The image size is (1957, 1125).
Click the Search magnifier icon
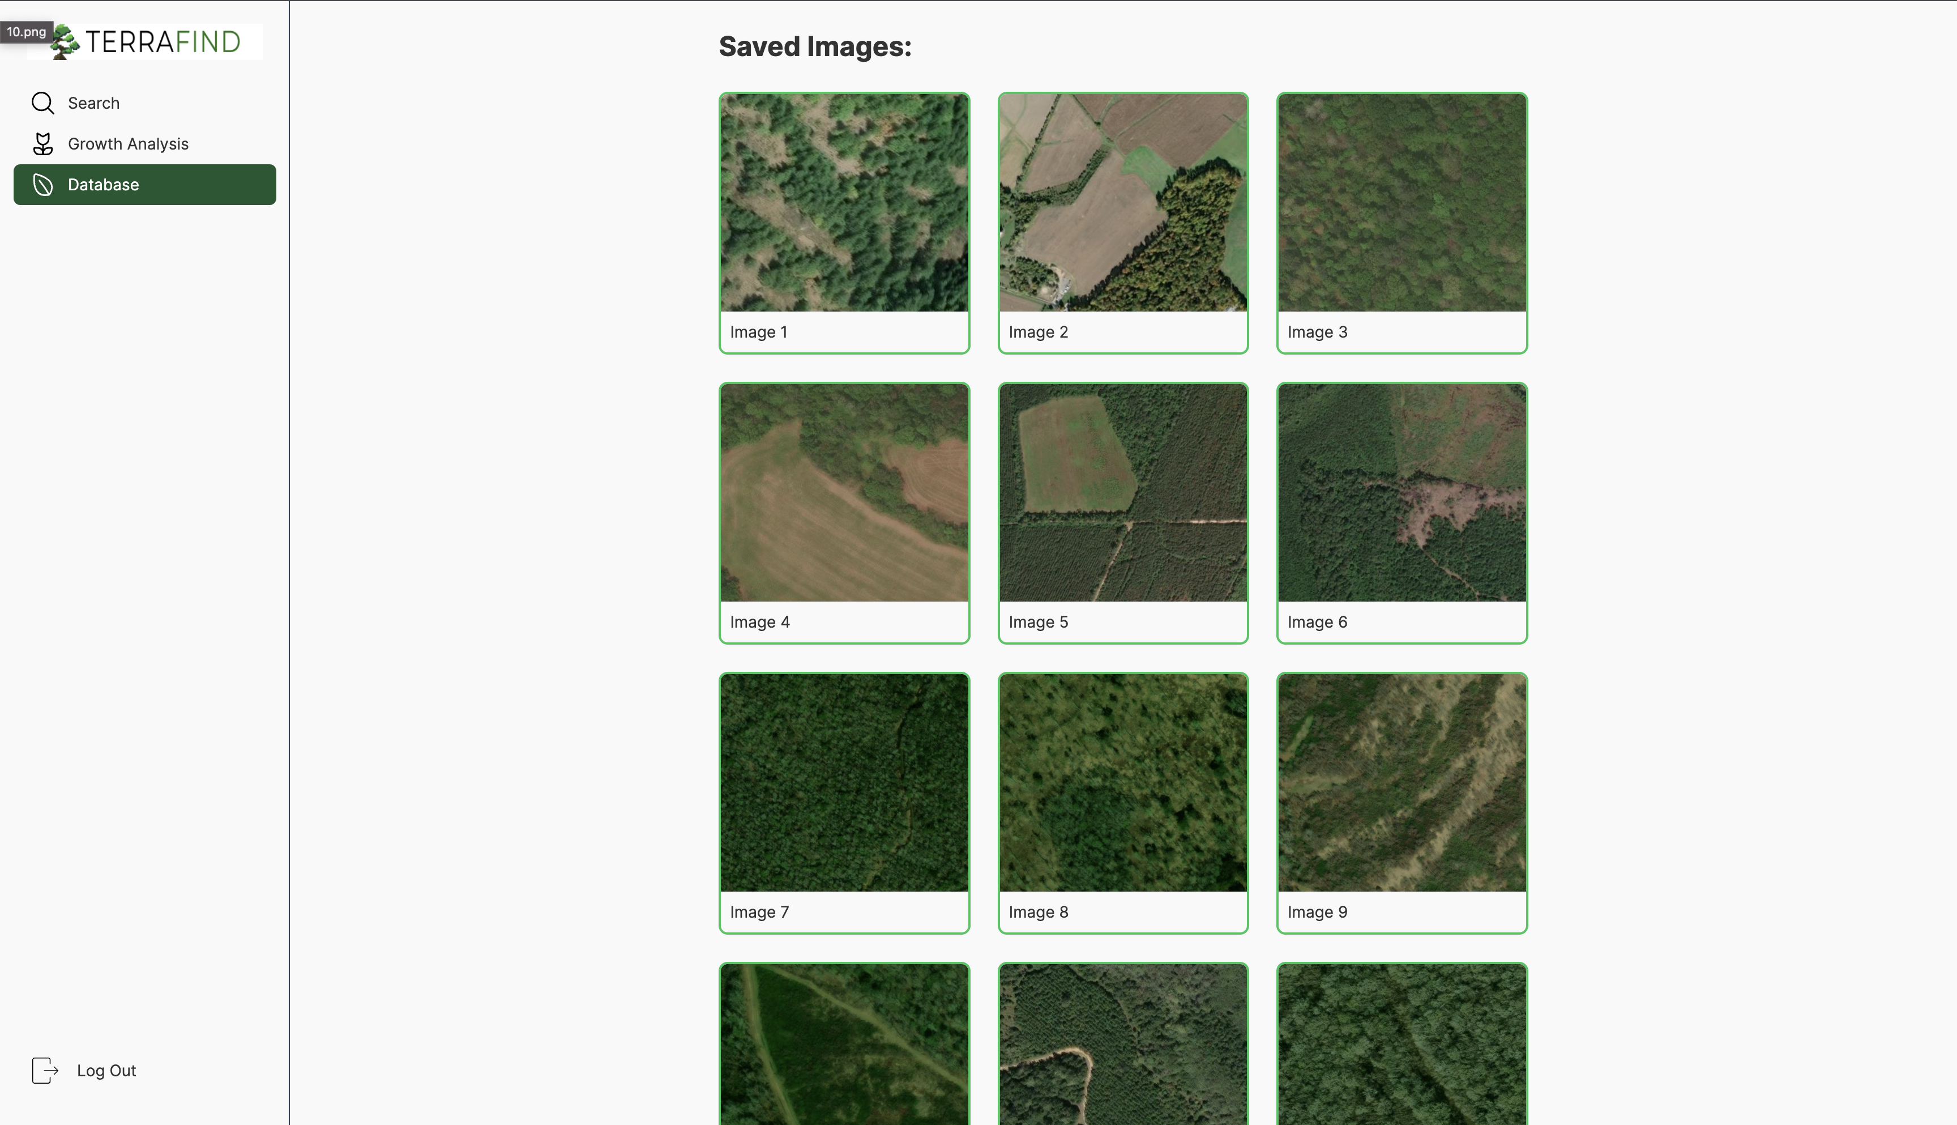[x=42, y=103]
